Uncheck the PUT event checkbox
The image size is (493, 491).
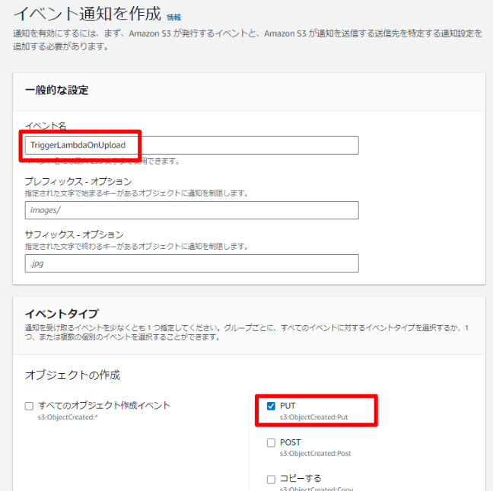[271, 406]
